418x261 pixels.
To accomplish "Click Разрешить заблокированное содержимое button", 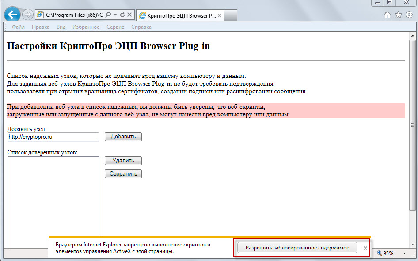I will point(297,248).
